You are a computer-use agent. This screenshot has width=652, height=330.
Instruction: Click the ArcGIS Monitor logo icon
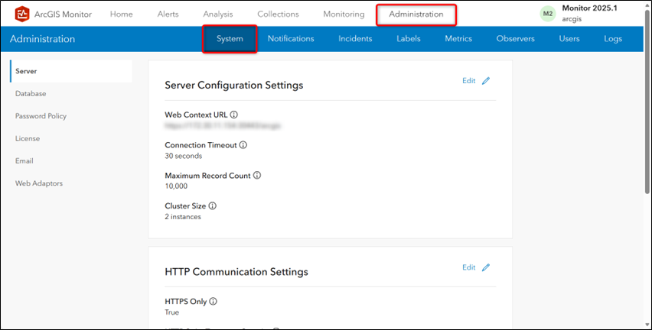[x=22, y=14]
